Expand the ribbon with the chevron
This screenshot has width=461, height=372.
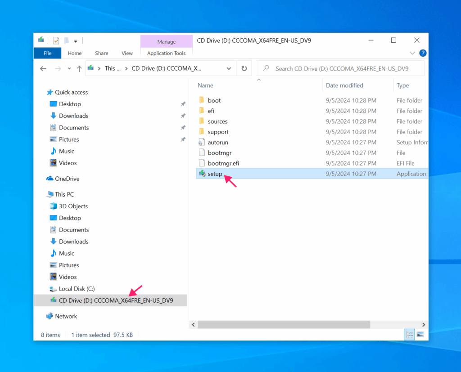(x=412, y=53)
